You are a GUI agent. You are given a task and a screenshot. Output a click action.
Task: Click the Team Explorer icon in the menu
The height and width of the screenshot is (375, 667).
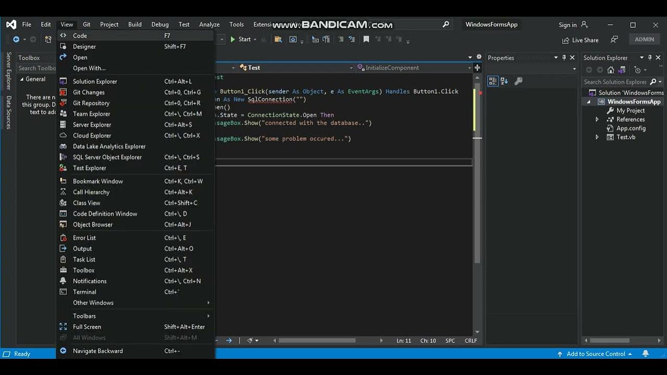63,114
